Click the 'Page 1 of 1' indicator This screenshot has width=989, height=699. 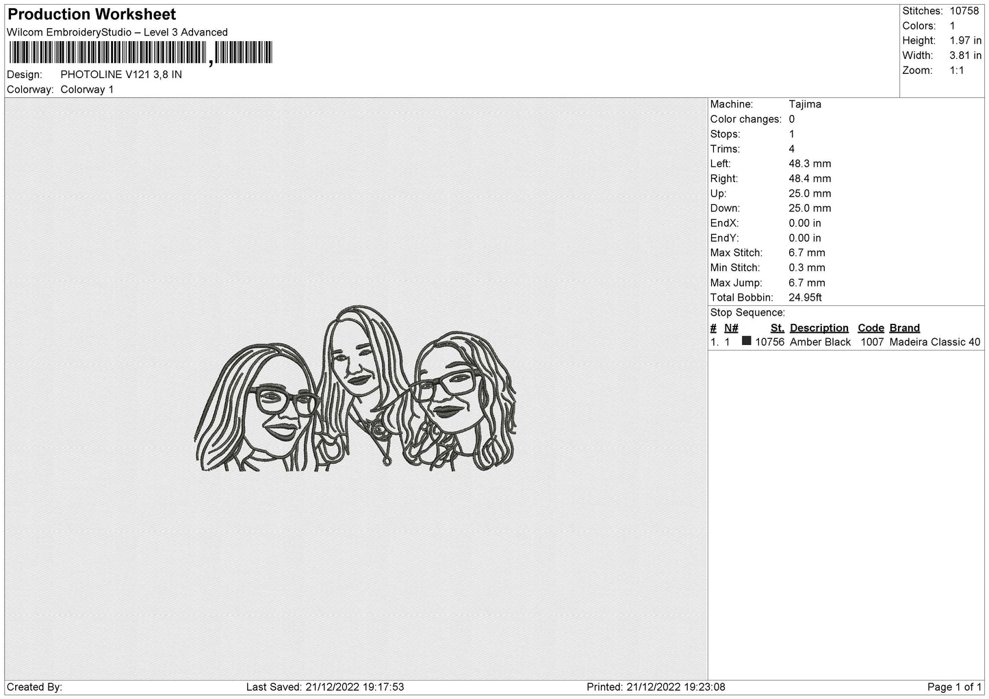955,688
